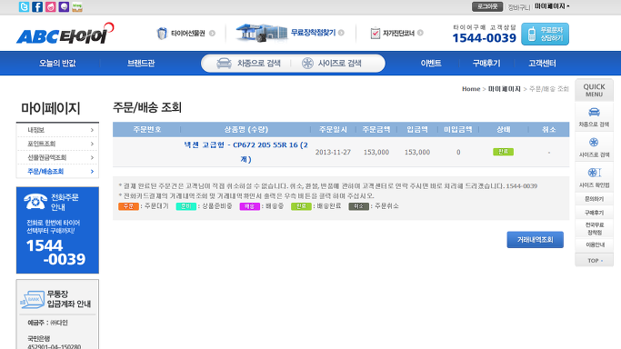Open product link 넥센 고급형 CP672
The image size is (621, 349).
[x=245, y=152]
